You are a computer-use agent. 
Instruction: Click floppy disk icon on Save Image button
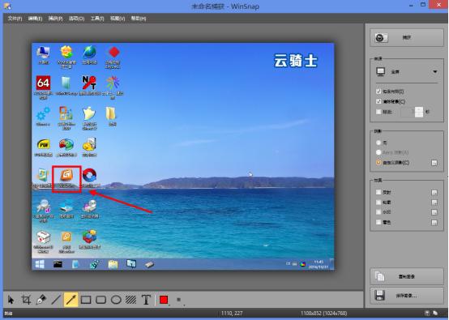point(379,296)
